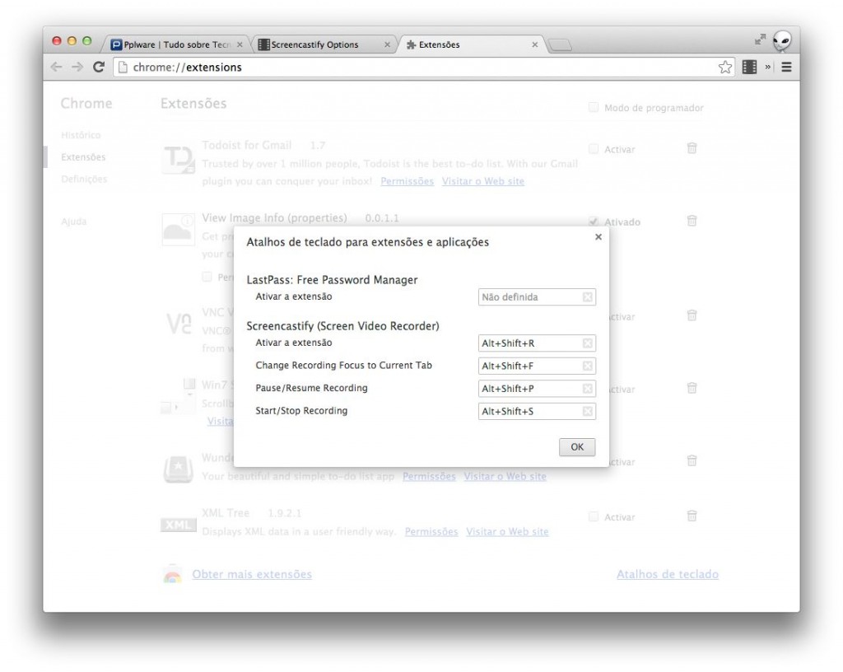Image resolution: width=843 pixels, height=672 pixels.
Task: Click the page icon in address bar
Action: click(x=123, y=68)
